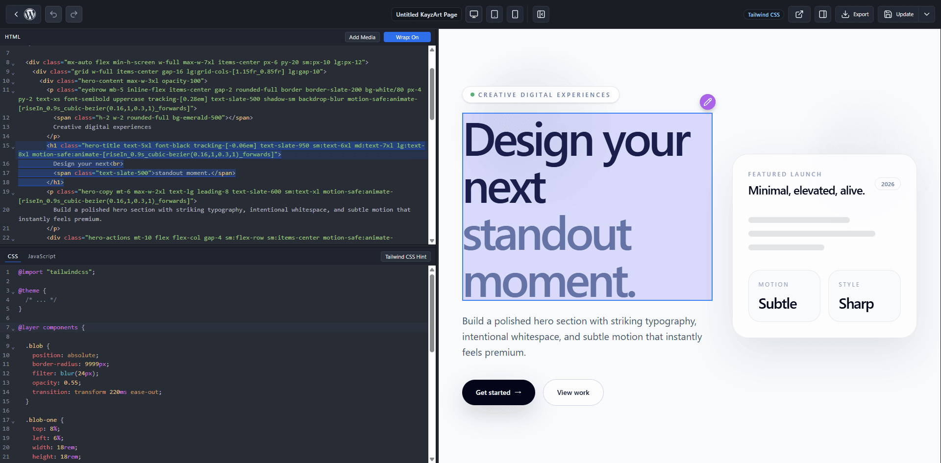
Task: Select the CSS tab
Action: 13,256
